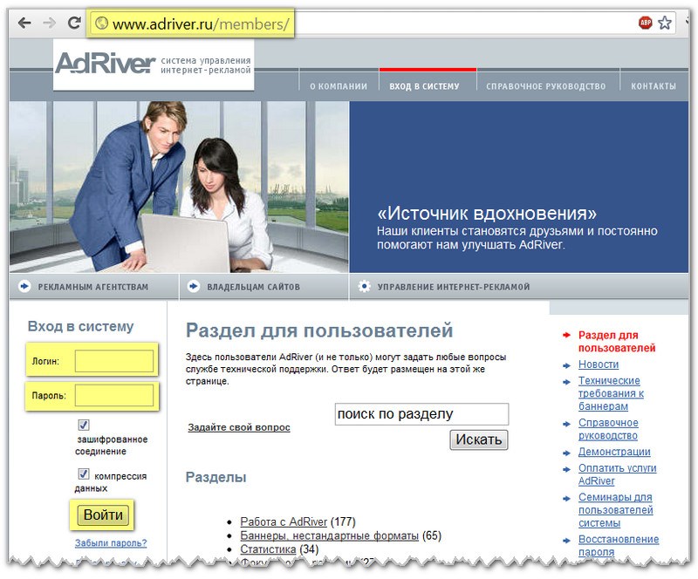Reload the page with the refresh icon

pyautogui.click(x=74, y=23)
